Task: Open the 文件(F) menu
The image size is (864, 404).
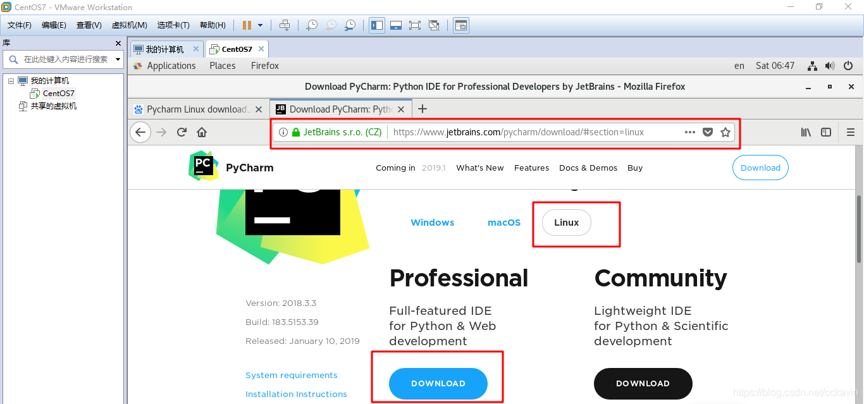Action: (x=20, y=25)
